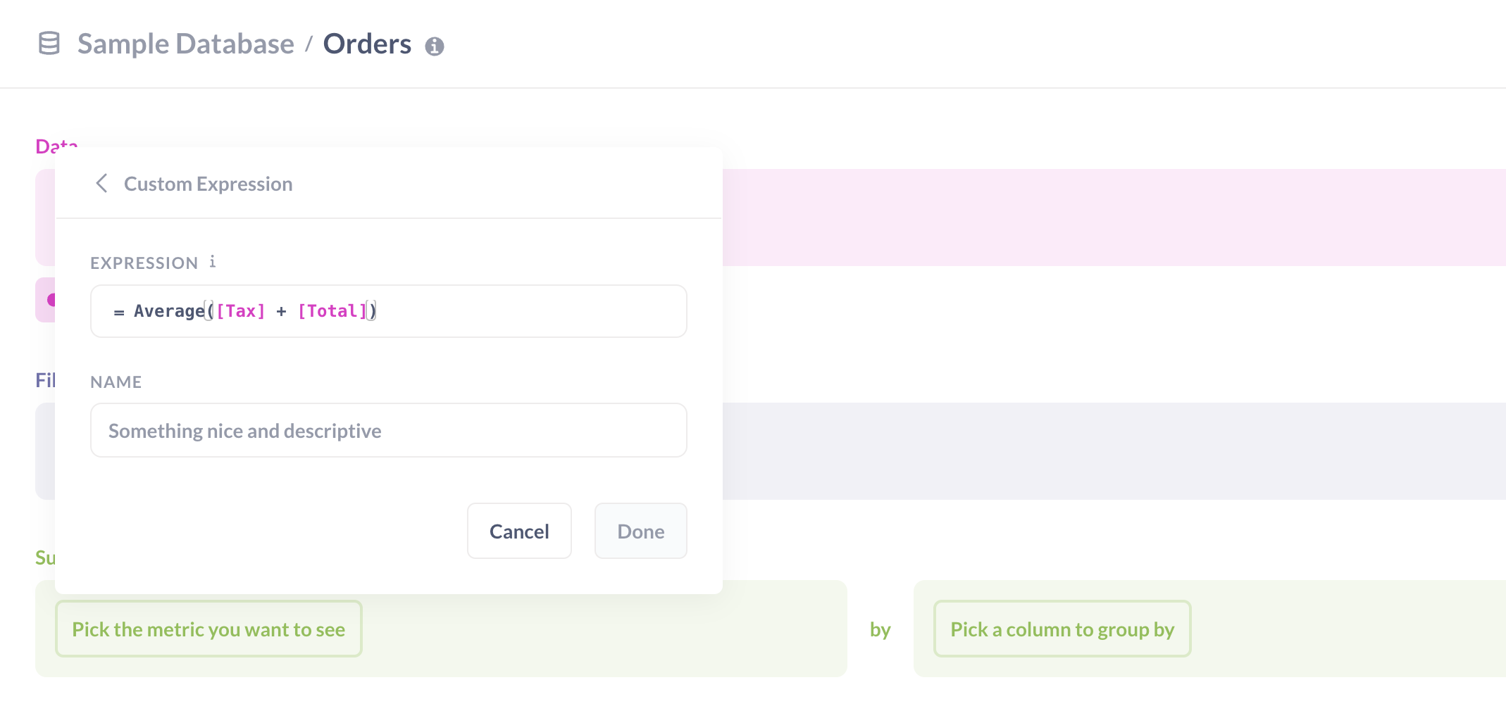Screen dimensions: 1506x711
Task: Click the database icon beside Sample Database
Action: [x=49, y=44]
